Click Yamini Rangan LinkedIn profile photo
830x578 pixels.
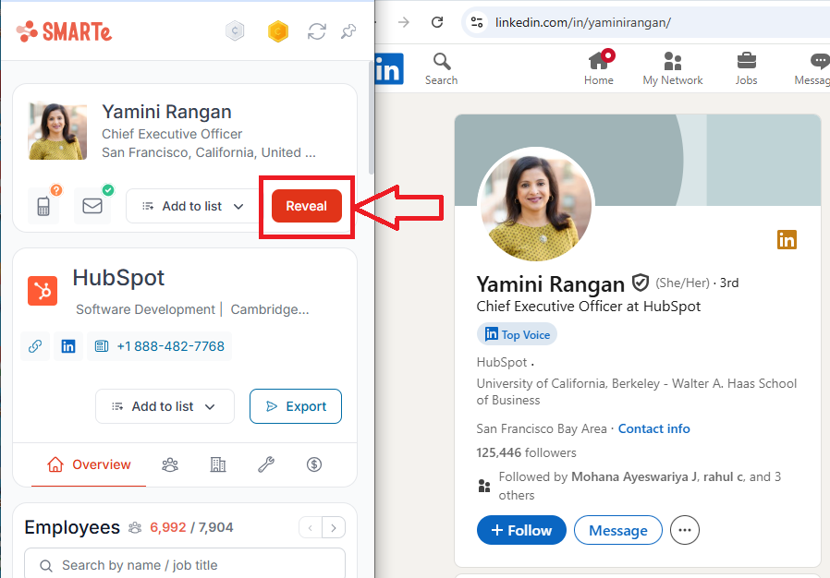tap(536, 205)
